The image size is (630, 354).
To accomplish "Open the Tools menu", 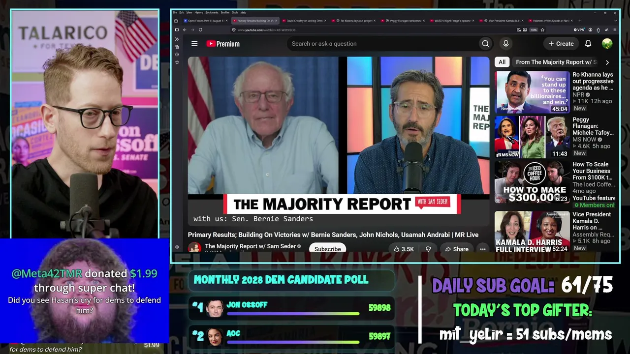I will [235, 12].
